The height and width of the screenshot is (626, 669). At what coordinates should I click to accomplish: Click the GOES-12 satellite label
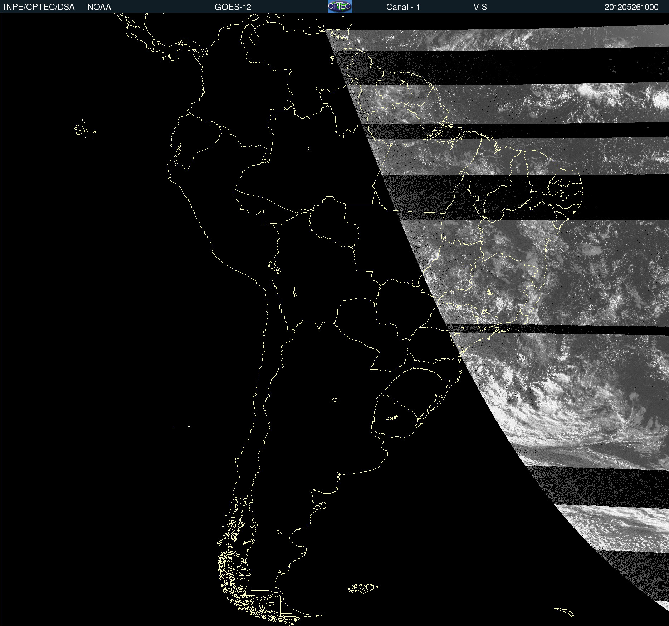point(233,7)
